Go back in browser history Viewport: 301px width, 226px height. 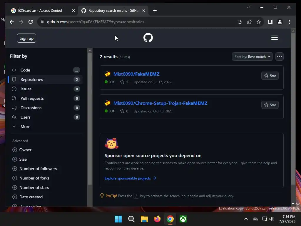pyautogui.click(x=12, y=22)
